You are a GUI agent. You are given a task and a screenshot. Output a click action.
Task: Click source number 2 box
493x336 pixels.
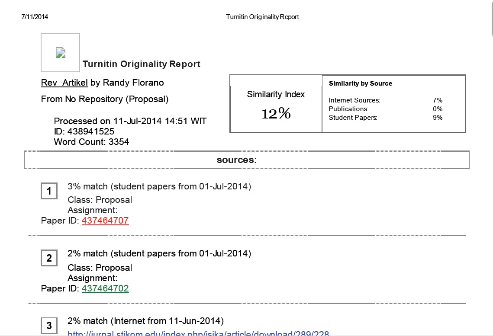[x=49, y=258]
